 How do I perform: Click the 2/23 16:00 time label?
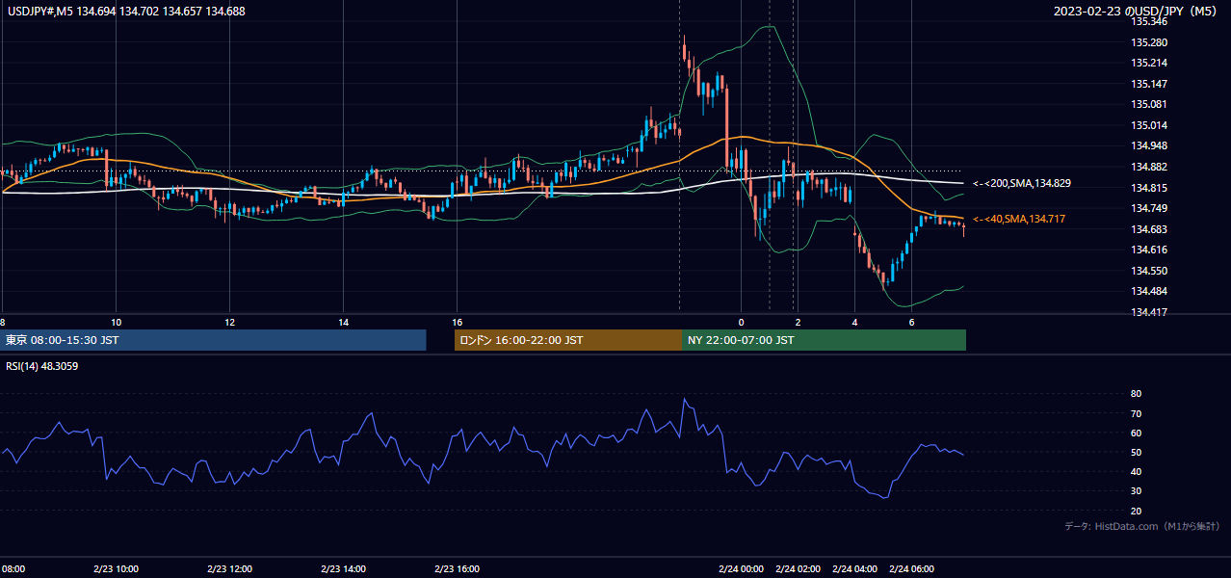[458, 569]
